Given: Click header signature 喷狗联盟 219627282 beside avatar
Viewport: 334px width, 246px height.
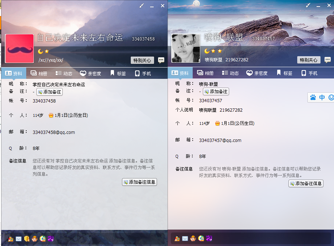Looking at the screenshot, I should pos(227,59).
